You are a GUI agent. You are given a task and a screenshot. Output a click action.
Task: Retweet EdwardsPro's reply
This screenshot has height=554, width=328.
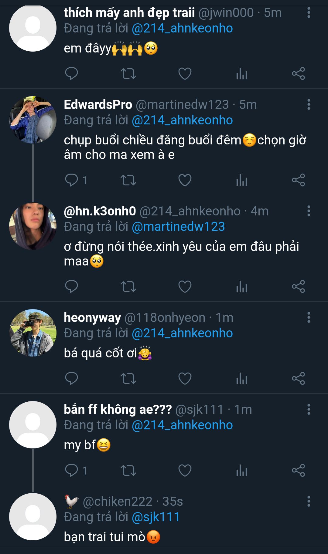128,180
